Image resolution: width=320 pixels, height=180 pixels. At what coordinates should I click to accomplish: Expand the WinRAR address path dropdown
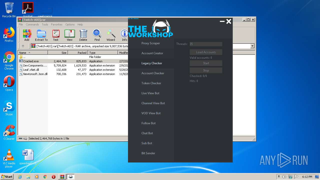(252, 46)
